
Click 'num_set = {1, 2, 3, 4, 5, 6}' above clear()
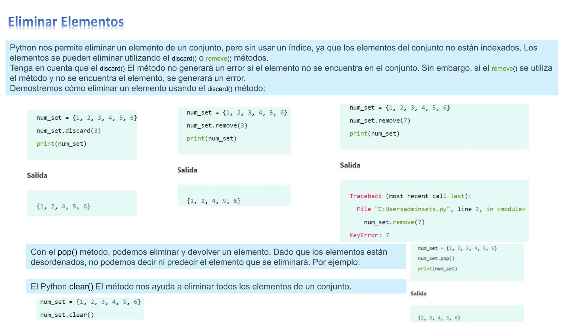pyautogui.click(x=90, y=302)
